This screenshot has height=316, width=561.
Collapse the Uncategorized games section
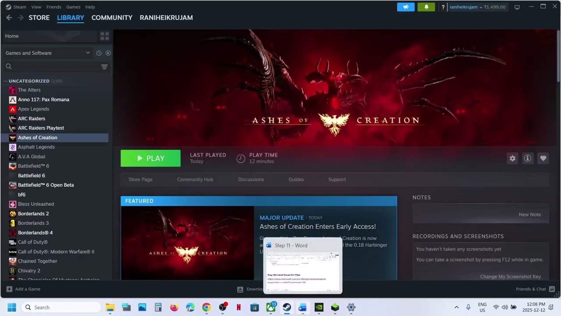[x=6, y=81]
